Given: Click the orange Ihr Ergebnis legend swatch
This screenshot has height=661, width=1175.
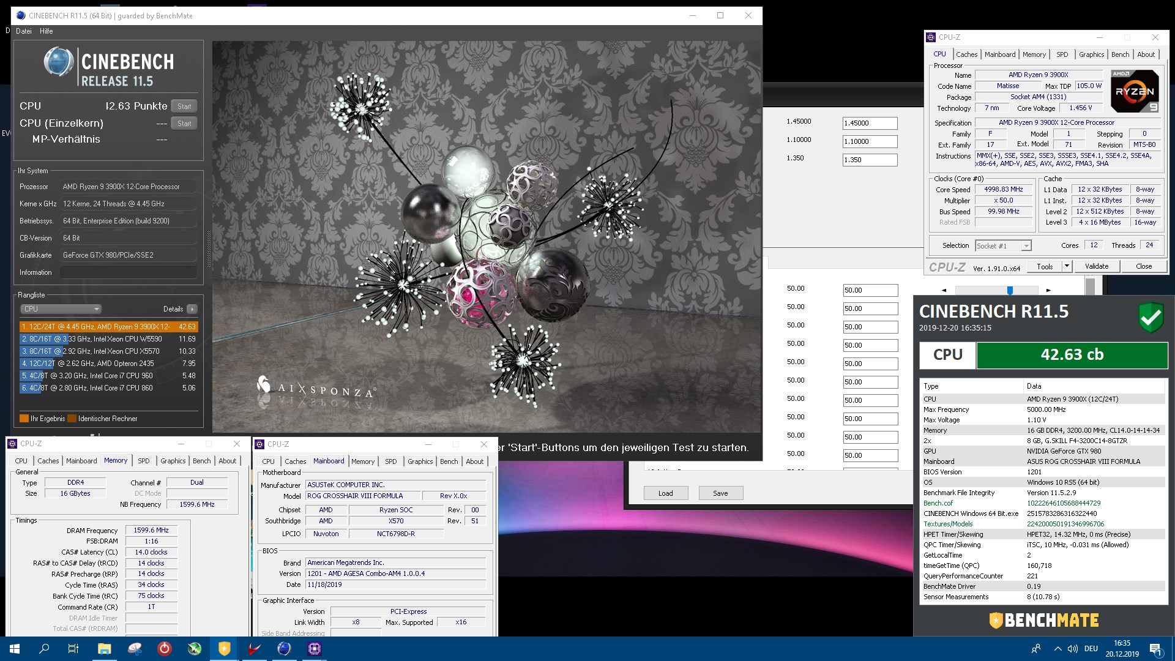Looking at the screenshot, I should tap(24, 419).
